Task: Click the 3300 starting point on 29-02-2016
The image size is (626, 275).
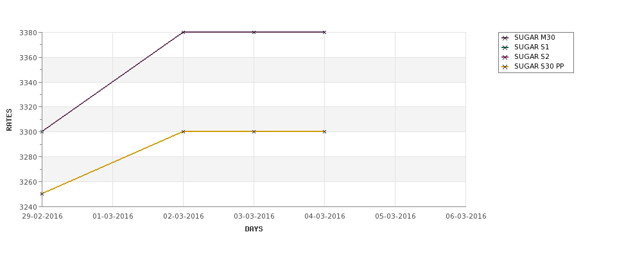Action: tap(42, 131)
